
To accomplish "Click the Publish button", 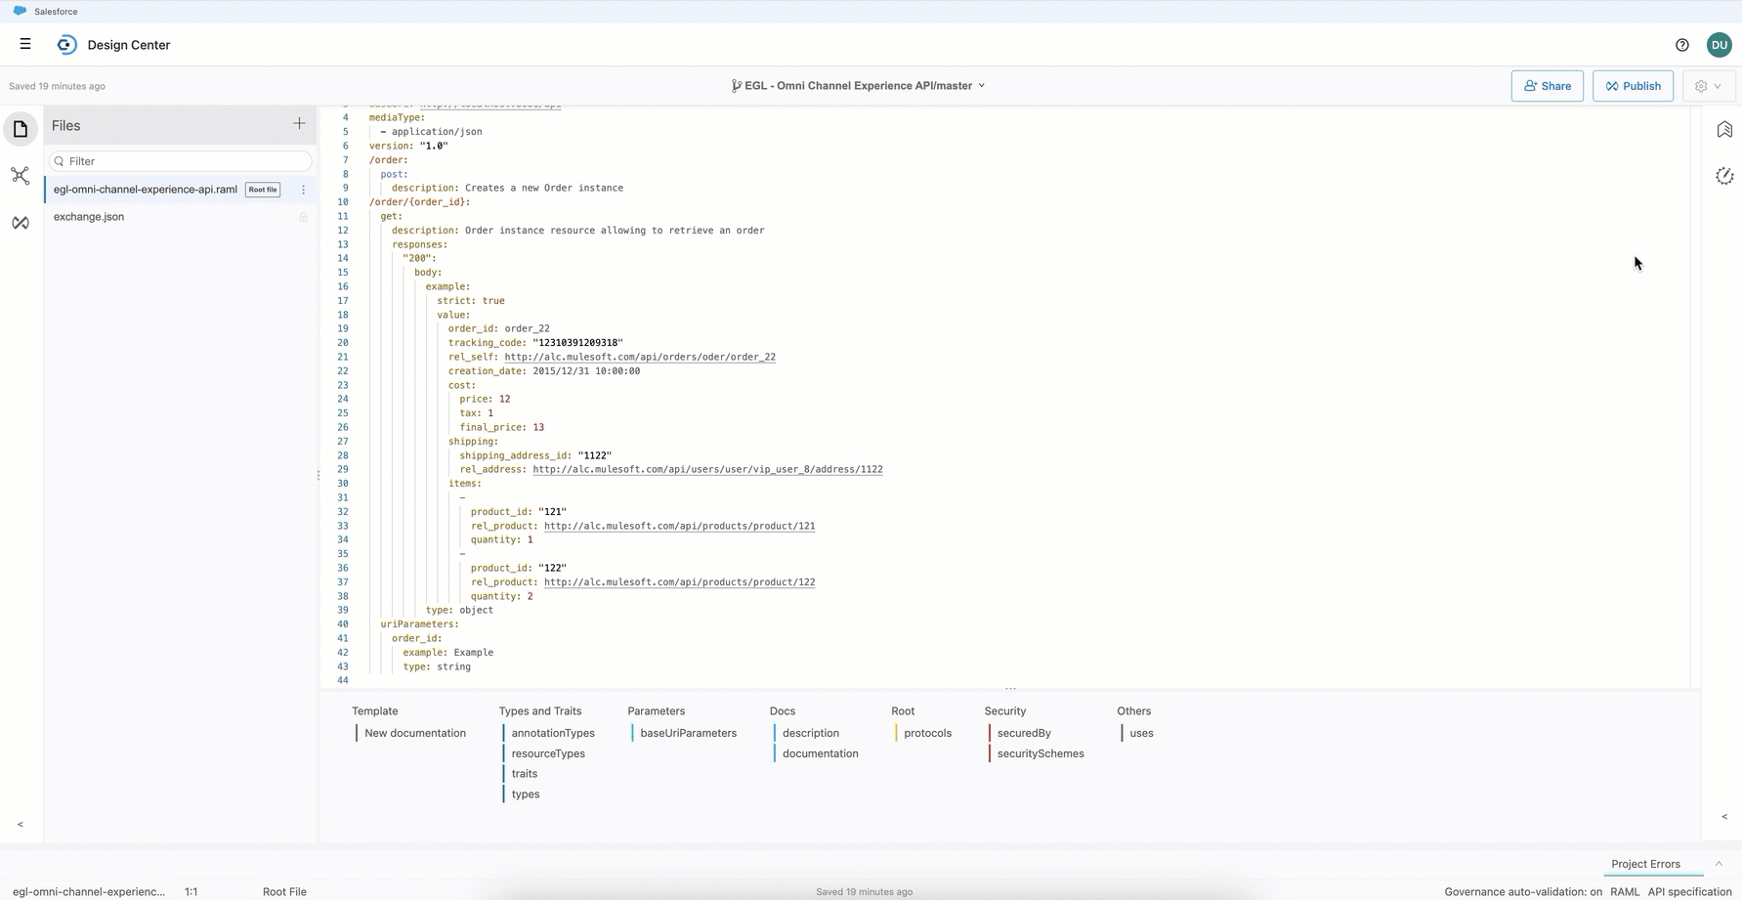I will click(x=1632, y=86).
